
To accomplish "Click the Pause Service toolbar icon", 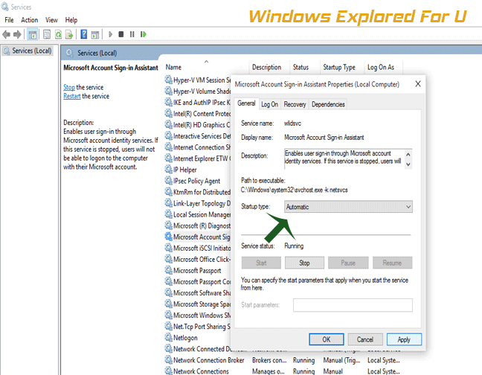I will coord(132,34).
